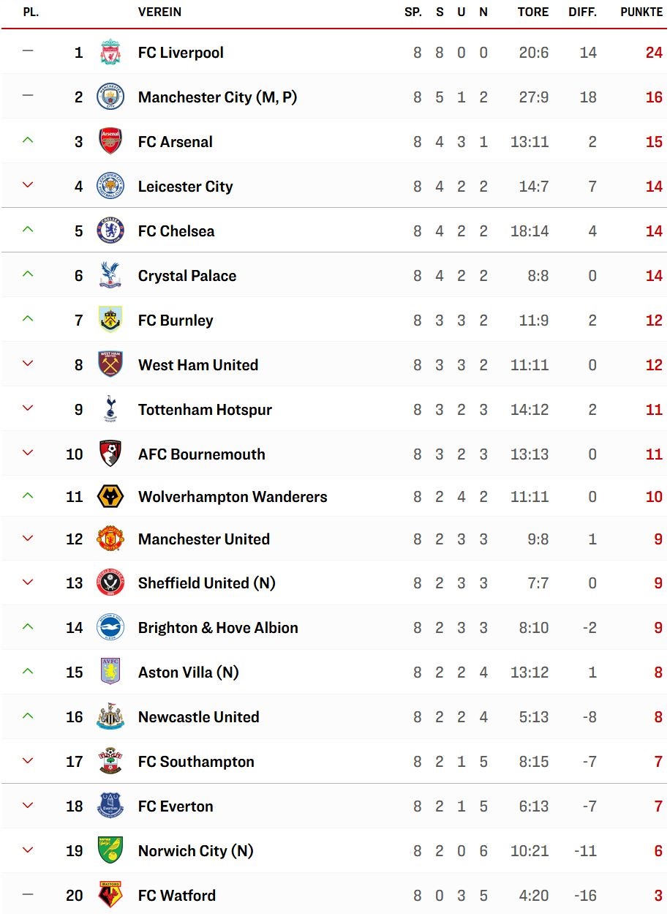Click the FC Arsenal club crest
Viewport: 670px width, 914px height.
coord(110,141)
